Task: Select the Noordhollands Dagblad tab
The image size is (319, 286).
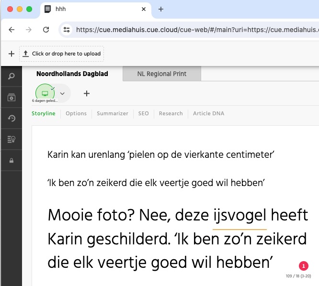Action: (x=72, y=74)
